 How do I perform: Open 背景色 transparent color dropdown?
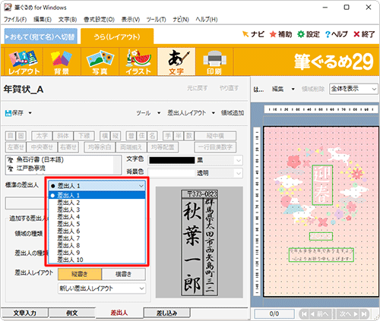click(x=195, y=173)
